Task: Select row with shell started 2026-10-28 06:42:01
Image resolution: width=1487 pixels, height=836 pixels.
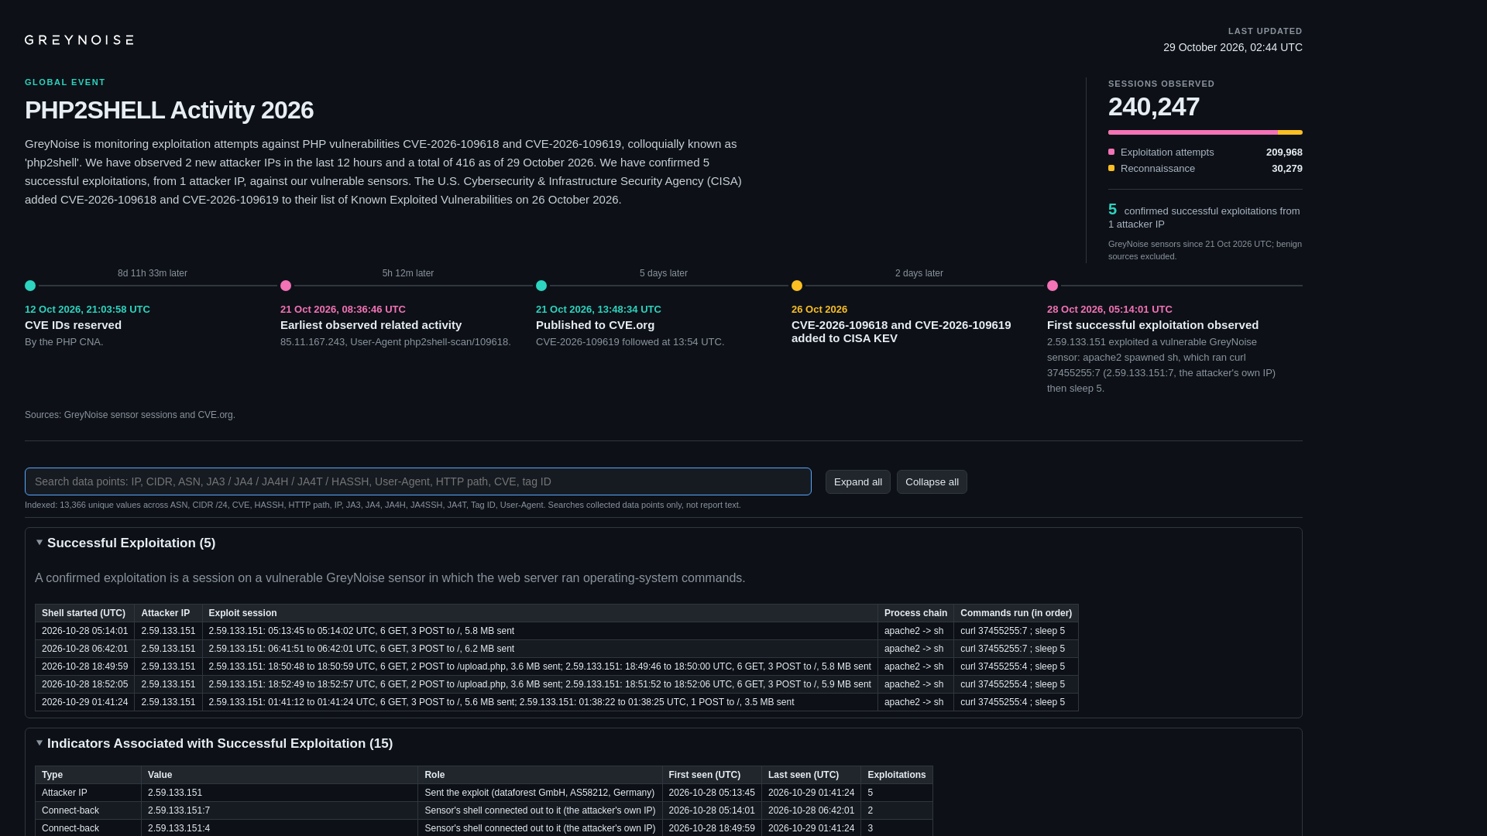Action: point(557,649)
